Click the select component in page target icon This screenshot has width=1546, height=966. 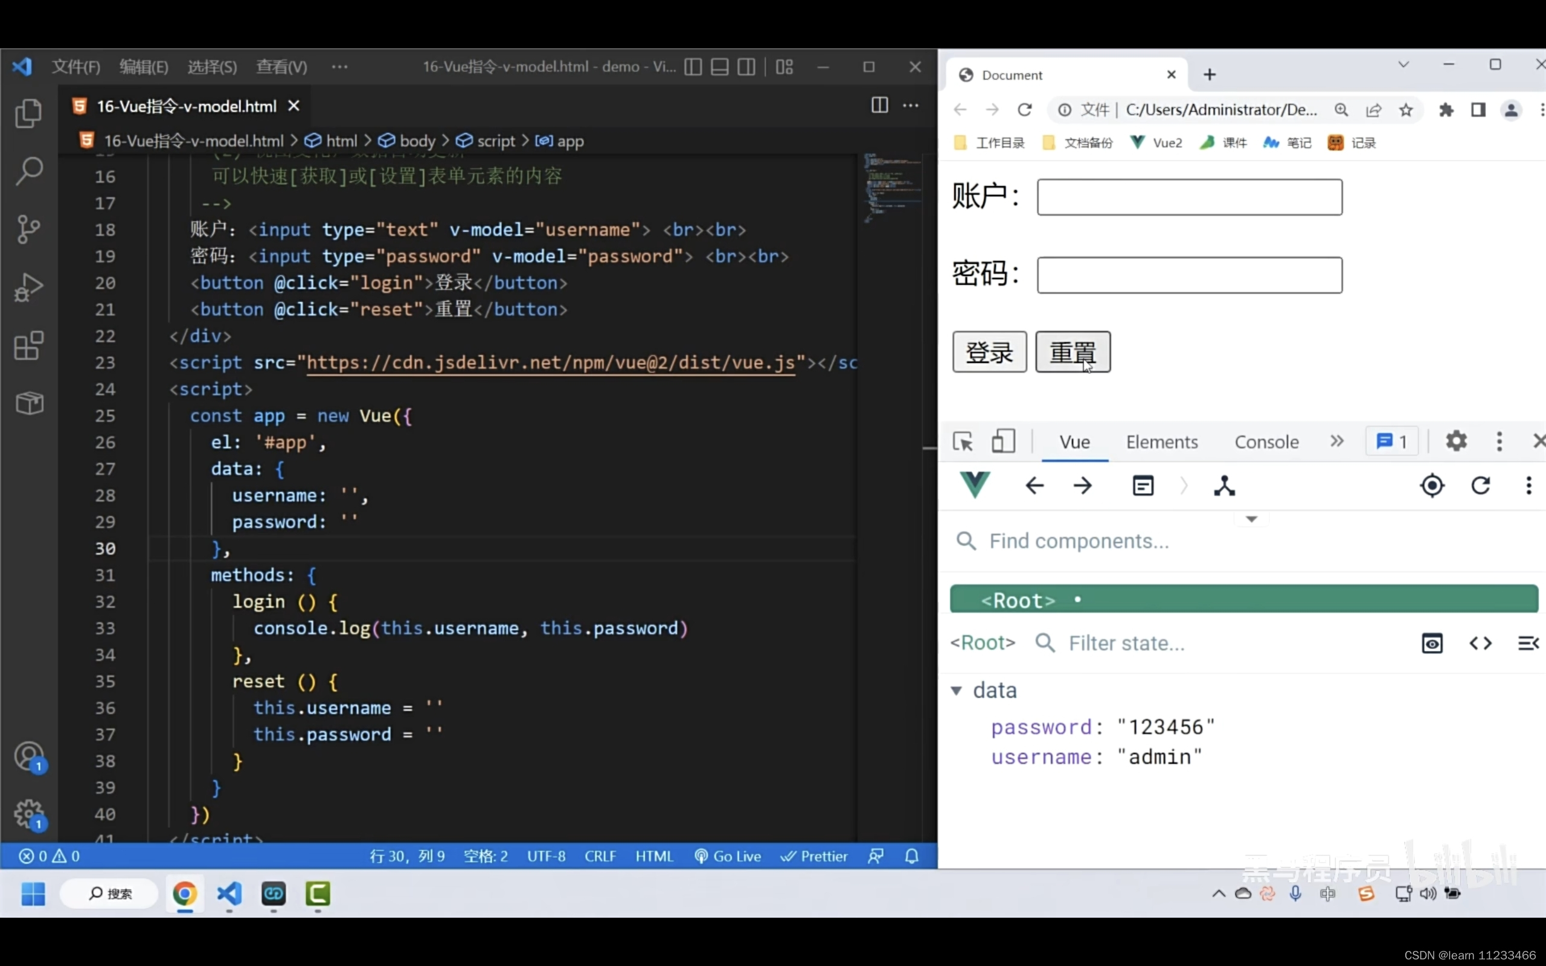1432,486
